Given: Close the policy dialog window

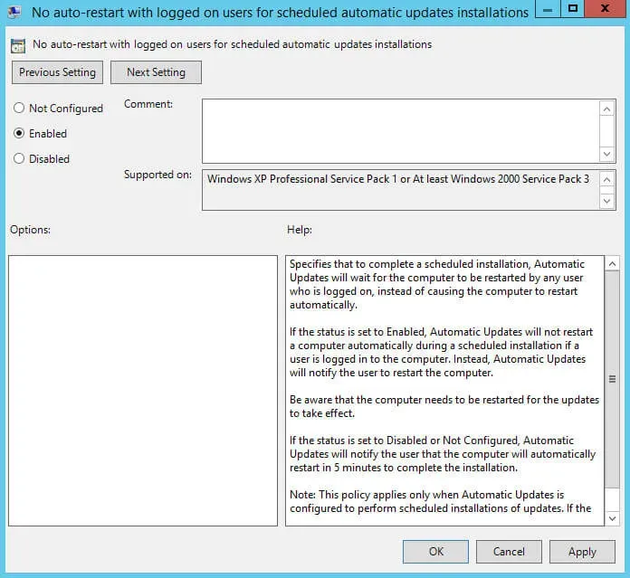Looking at the screenshot, I should click(605, 9).
